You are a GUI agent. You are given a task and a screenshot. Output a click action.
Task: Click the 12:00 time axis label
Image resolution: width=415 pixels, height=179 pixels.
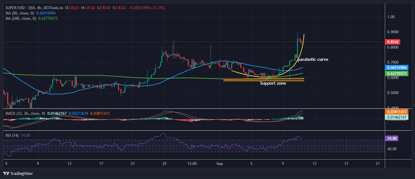click(192, 164)
